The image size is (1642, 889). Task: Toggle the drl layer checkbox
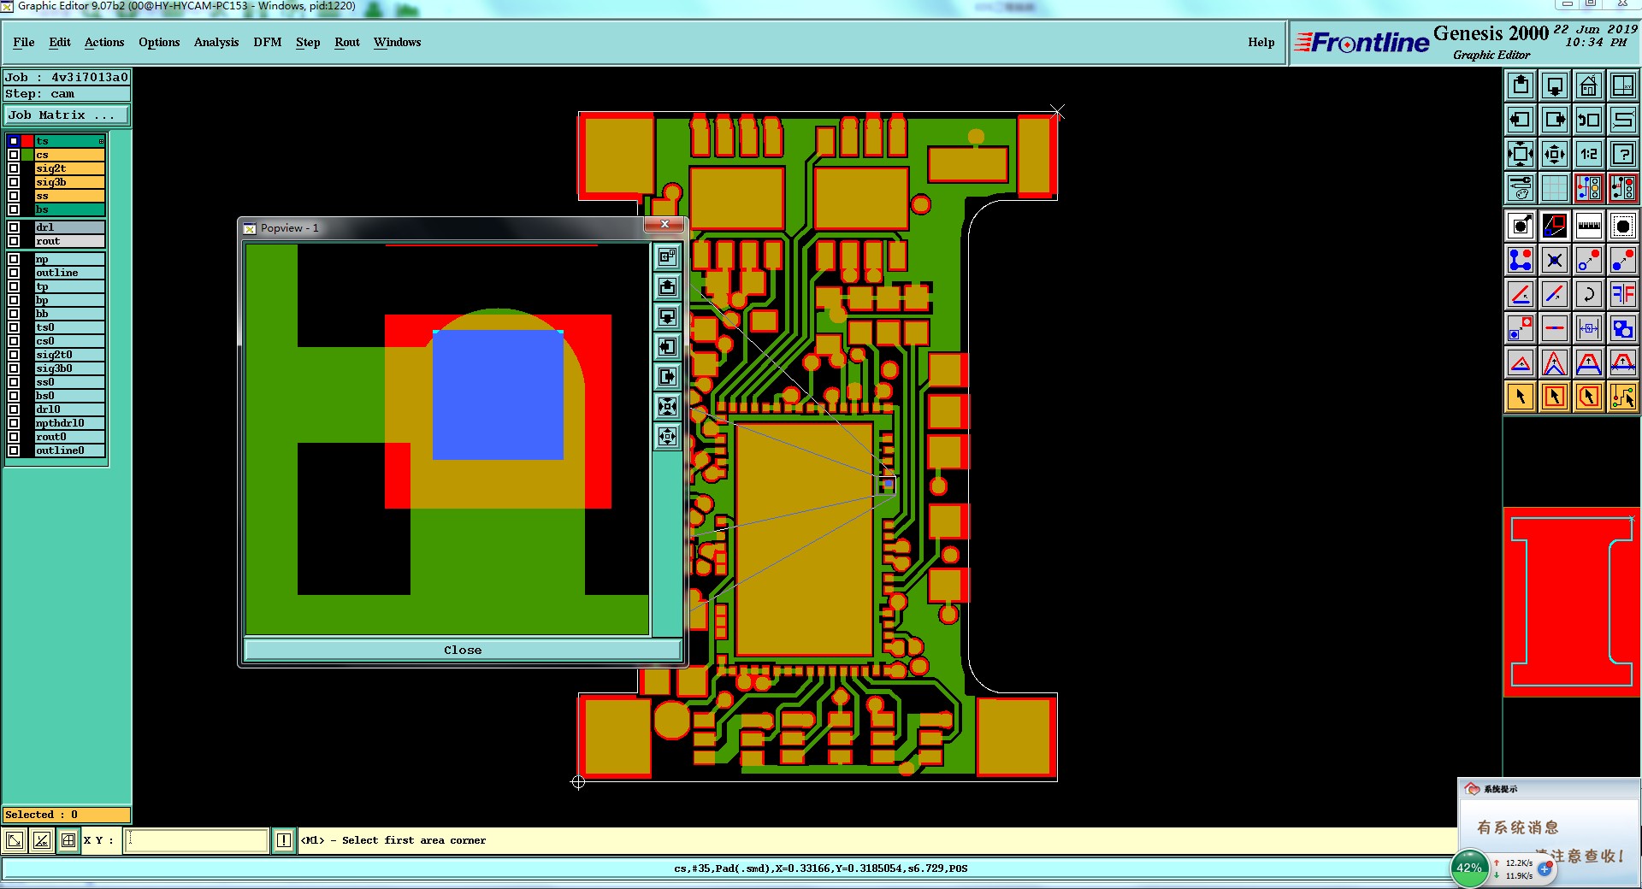(14, 227)
